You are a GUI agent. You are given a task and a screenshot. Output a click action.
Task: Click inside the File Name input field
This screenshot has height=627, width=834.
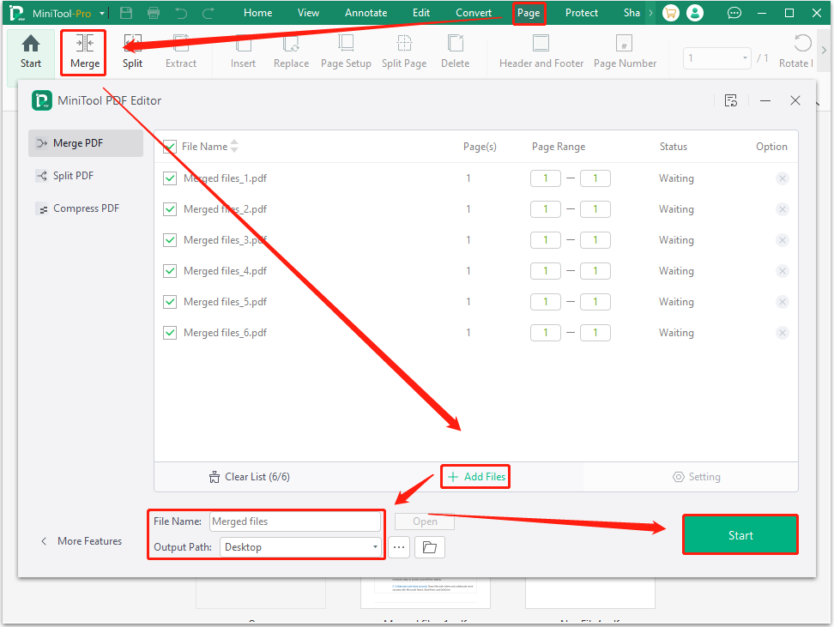coord(296,521)
